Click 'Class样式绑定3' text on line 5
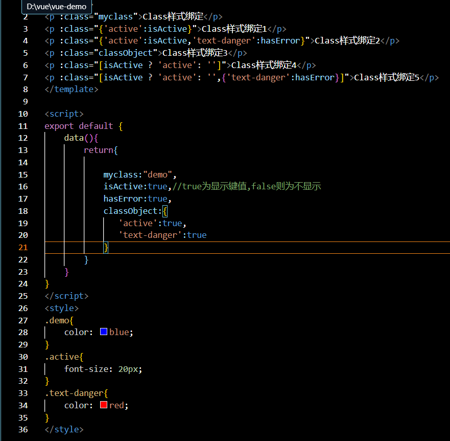The width and height of the screenshot is (450, 441). 195,53
